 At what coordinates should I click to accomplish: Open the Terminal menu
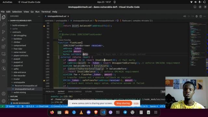46,12
